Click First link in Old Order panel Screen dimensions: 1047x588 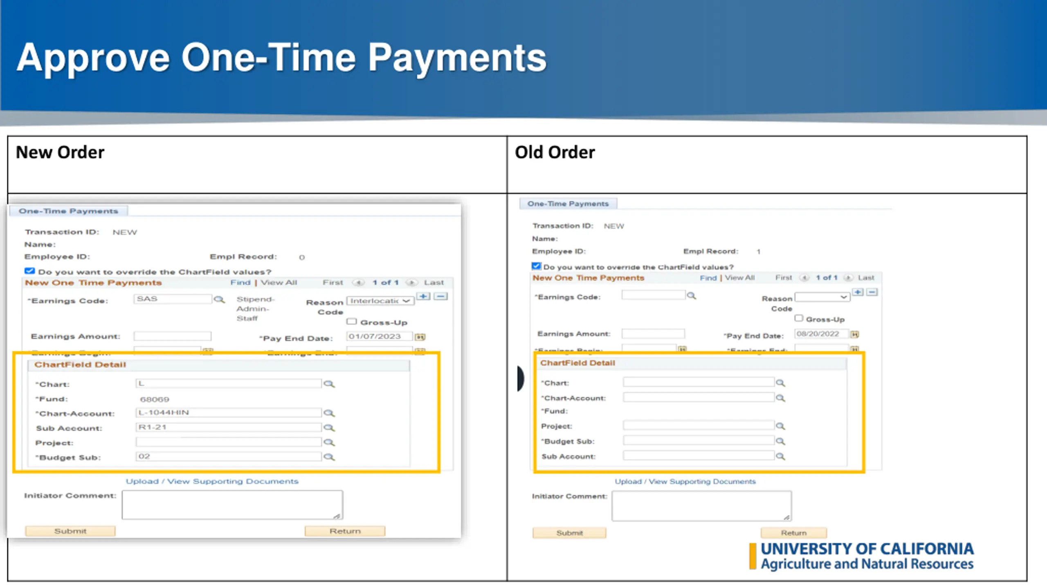pyautogui.click(x=784, y=278)
